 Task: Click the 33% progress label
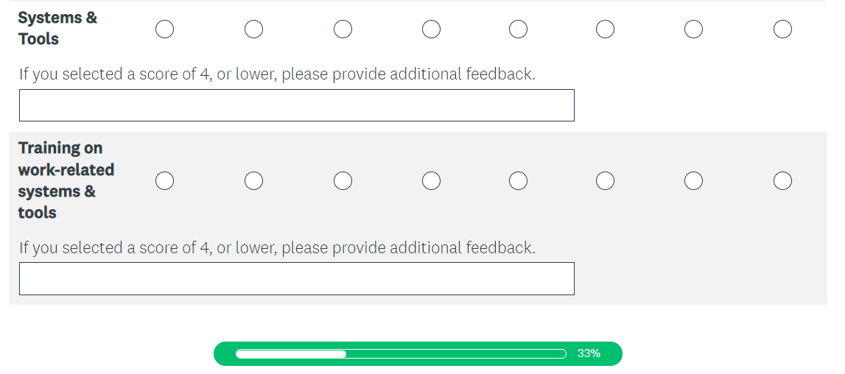(x=589, y=353)
